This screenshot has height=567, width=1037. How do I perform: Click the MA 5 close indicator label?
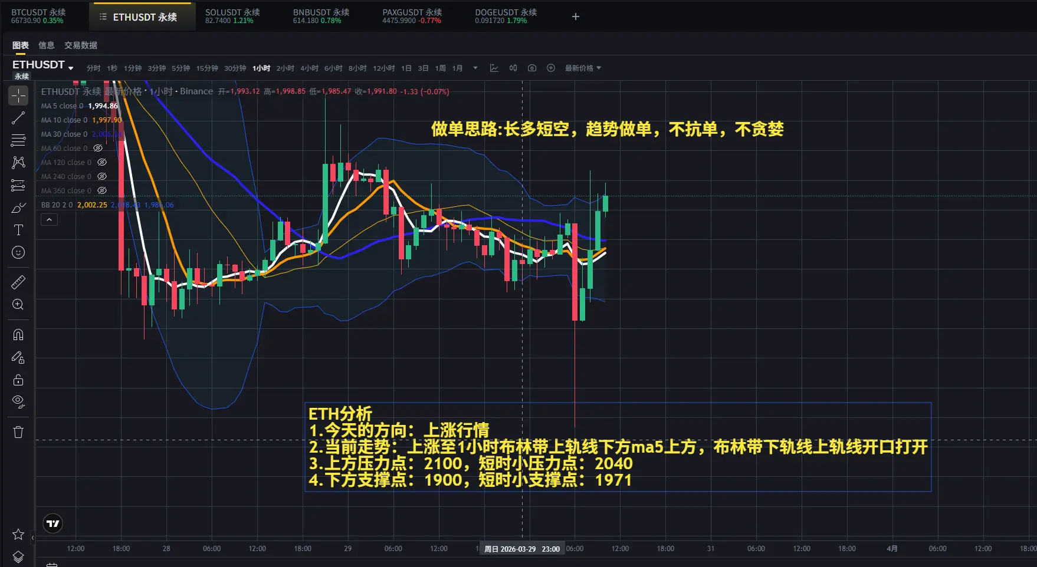point(62,106)
